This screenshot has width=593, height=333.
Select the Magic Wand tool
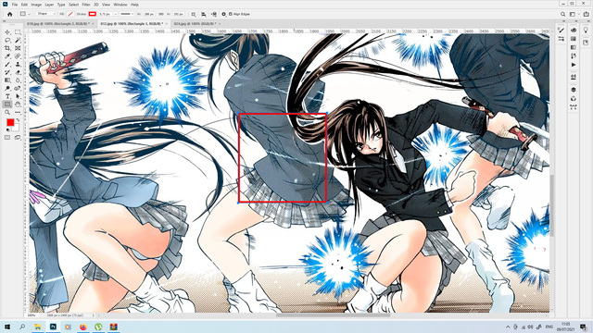pyautogui.click(x=18, y=40)
